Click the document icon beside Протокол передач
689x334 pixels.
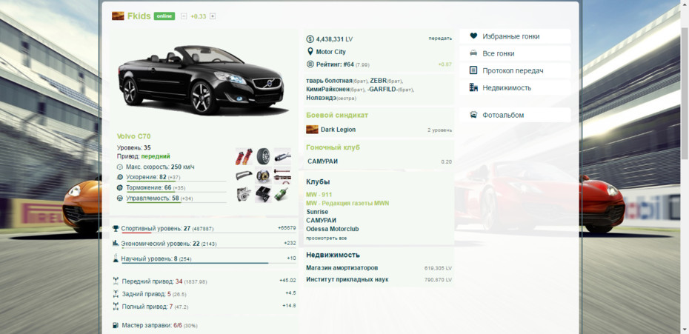coord(473,70)
